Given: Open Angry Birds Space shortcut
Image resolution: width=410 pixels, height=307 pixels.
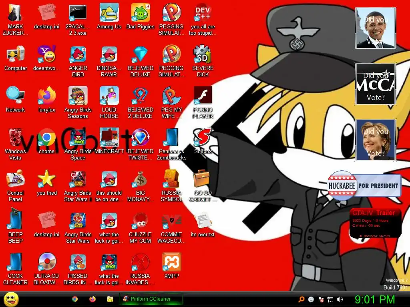Looking at the screenshot, I should click(78, 144).
